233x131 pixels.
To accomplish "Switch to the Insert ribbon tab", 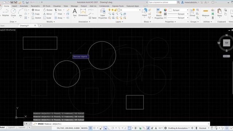I will pos(15,6).
